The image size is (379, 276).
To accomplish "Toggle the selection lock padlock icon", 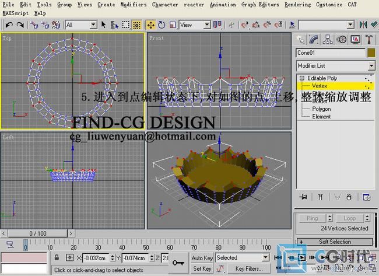I will 57,257.
